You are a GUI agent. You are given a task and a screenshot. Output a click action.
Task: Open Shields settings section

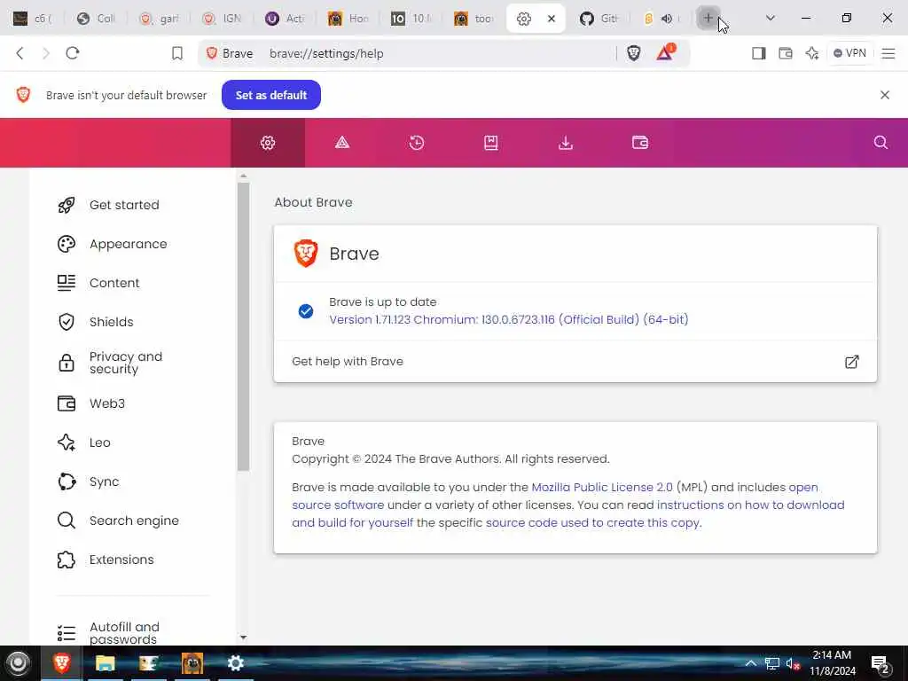(111, 322)
